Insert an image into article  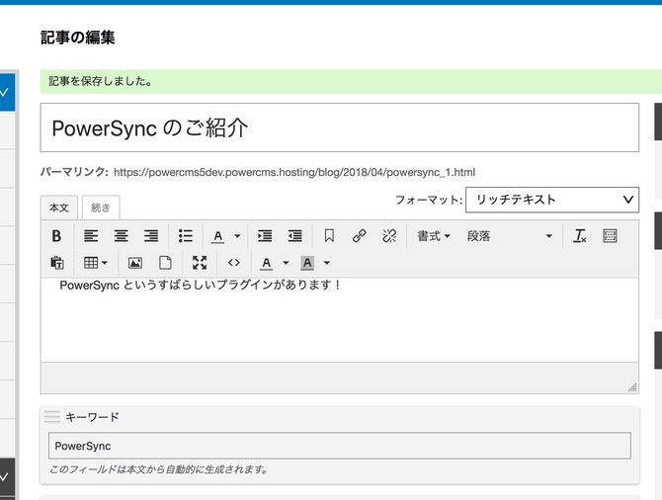tap(135, 263)
